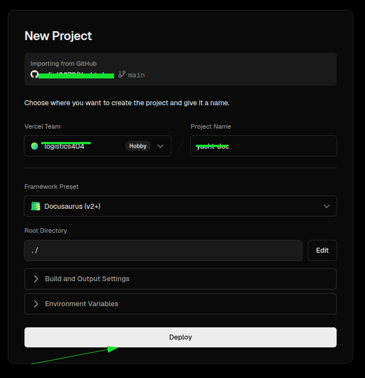Select the Docusaurus (v2+) preset box
The width and height of the screenshot is (365, 378).
click(180, 206)
